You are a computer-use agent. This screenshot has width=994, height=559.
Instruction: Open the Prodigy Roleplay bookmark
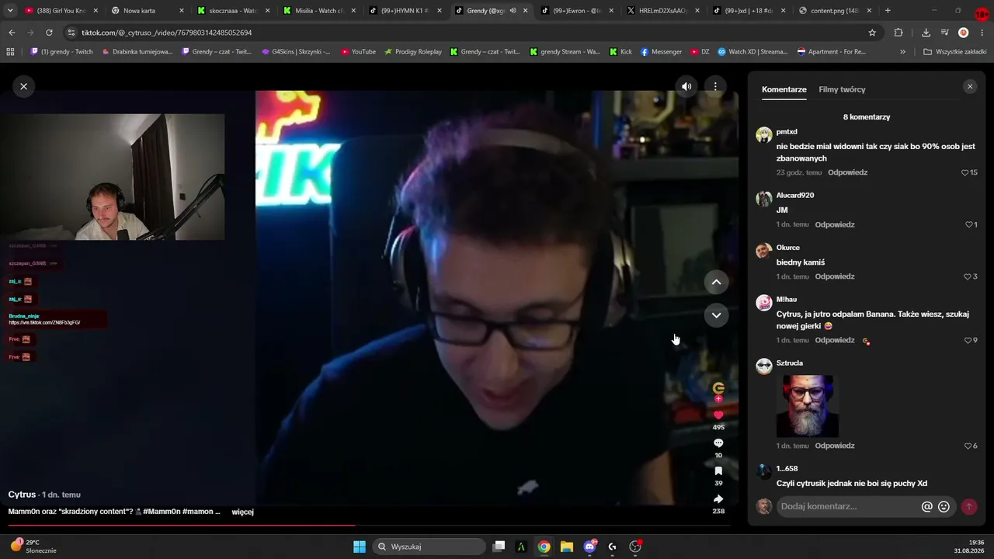coord(412,52)
